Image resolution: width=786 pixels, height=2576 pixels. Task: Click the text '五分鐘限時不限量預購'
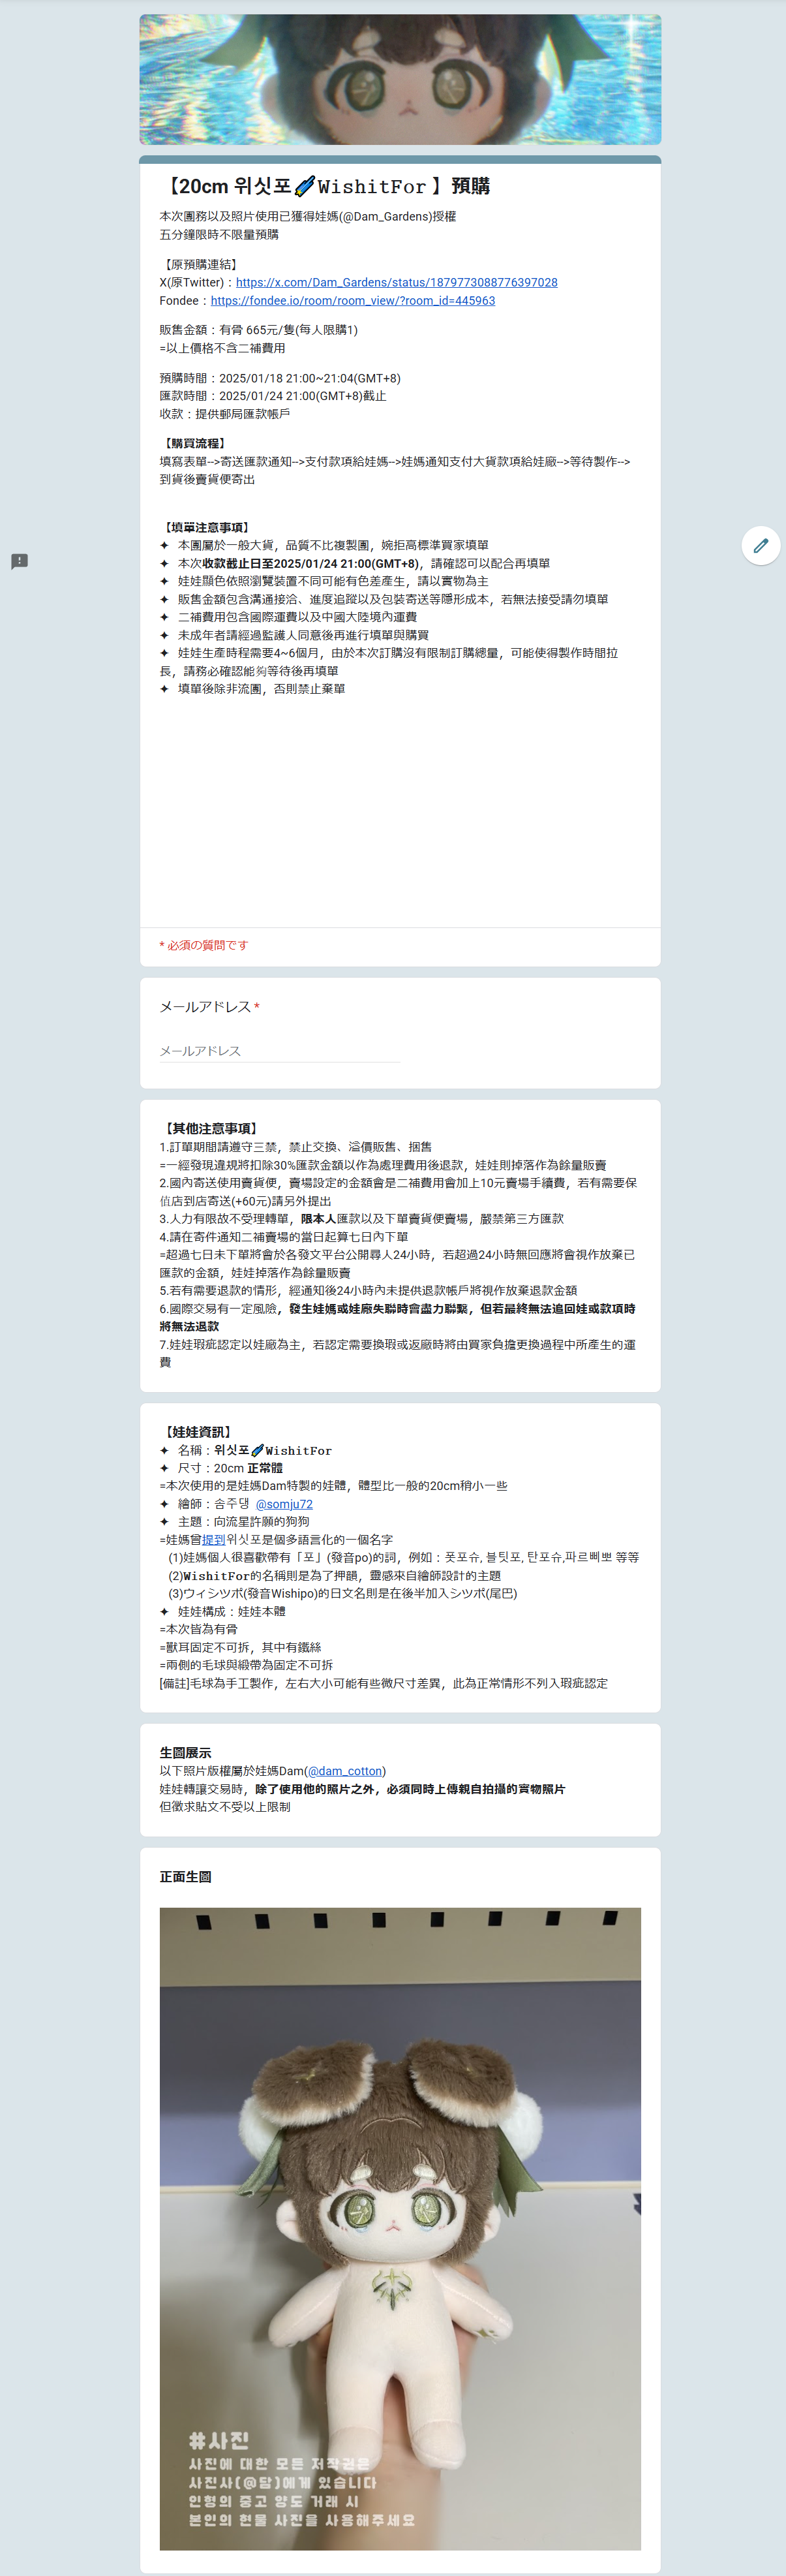coord(219,234)
